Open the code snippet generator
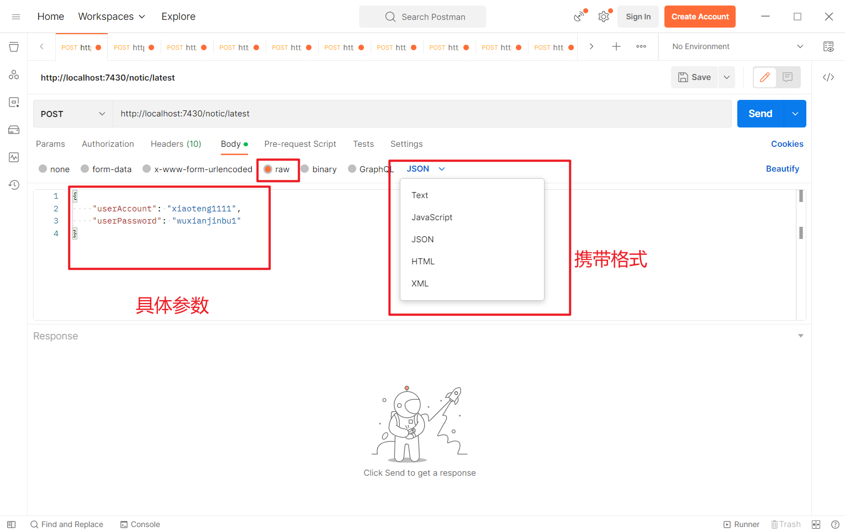The height and width of the screenshot is (532, 845). (828, 77)
